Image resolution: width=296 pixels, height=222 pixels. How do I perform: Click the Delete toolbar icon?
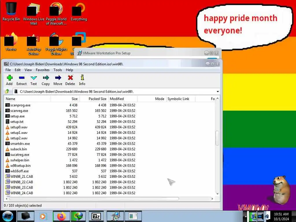coord(70,78)
